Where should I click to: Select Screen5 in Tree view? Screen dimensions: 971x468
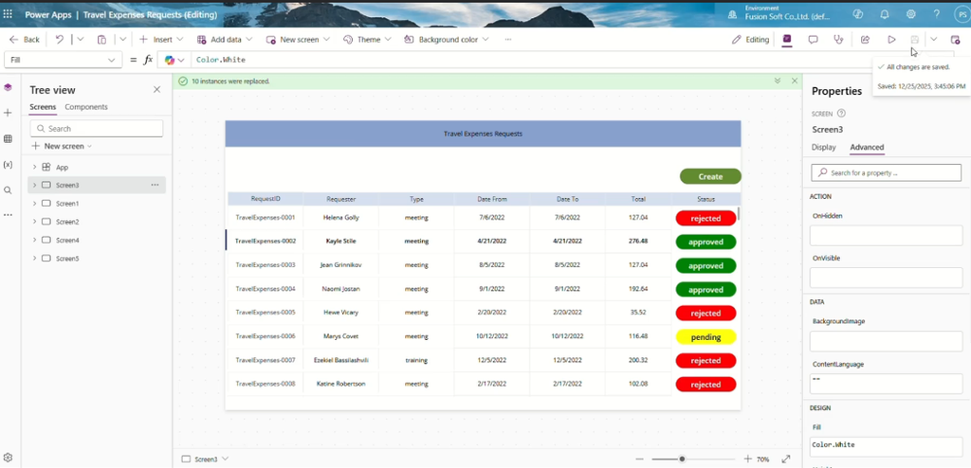tap(67, 258)
